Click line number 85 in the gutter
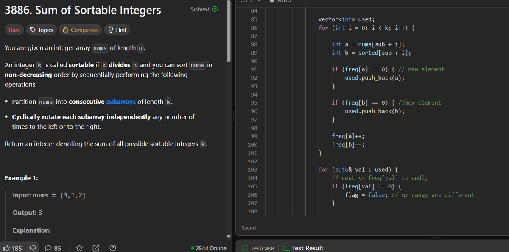509x252 pixels. click(254, 19)
